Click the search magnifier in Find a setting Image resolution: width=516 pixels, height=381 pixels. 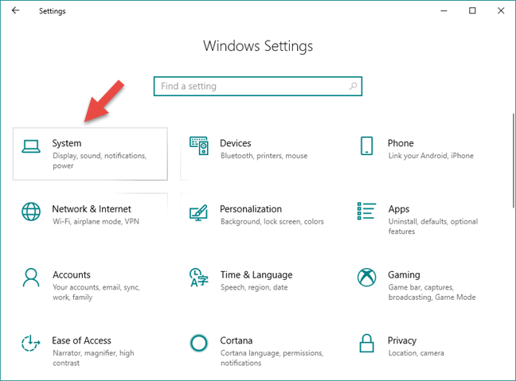coord(353,86)
